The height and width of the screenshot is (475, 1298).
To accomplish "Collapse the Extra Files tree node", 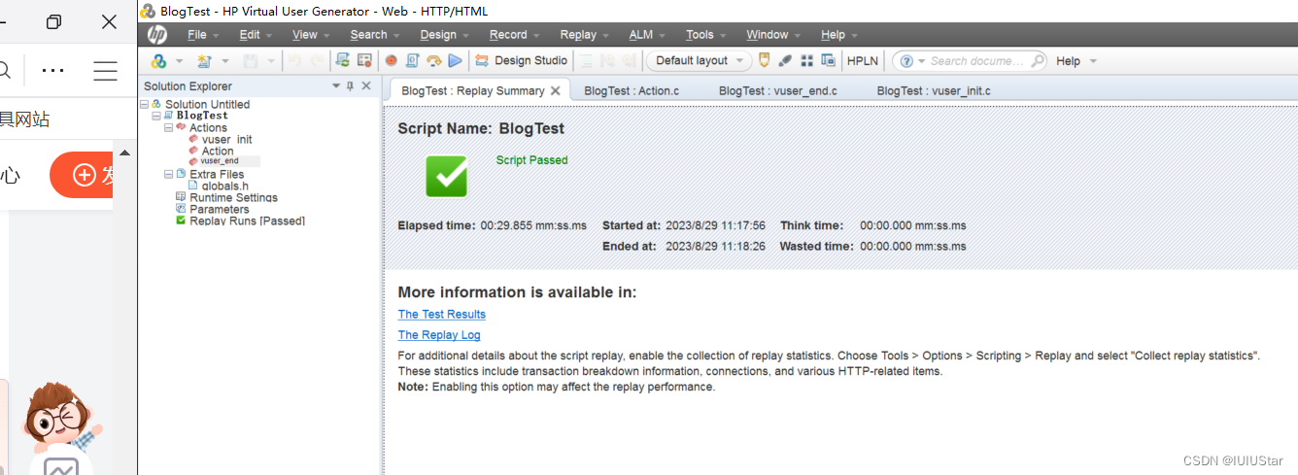I will tap(168, 174).
